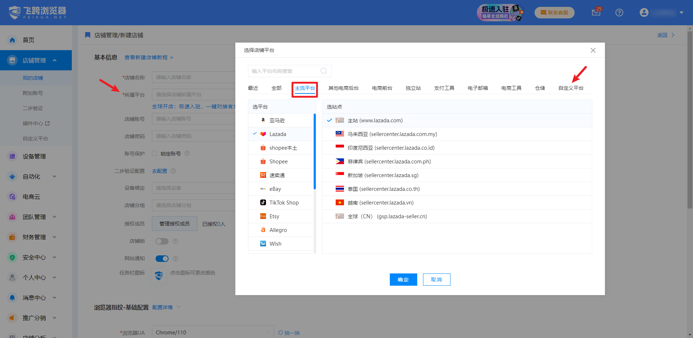Viewport: 693px width, 338px height.
Task: Expand the 推广分销 sidebar section
Action: click(x=55, y=318)
